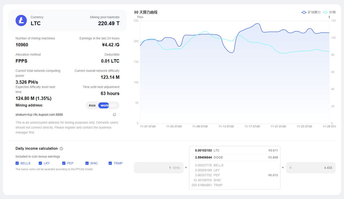Click the network difficulty value 123.14 M
The height and width of the screenshot is (199, 344).
[110, 77]
